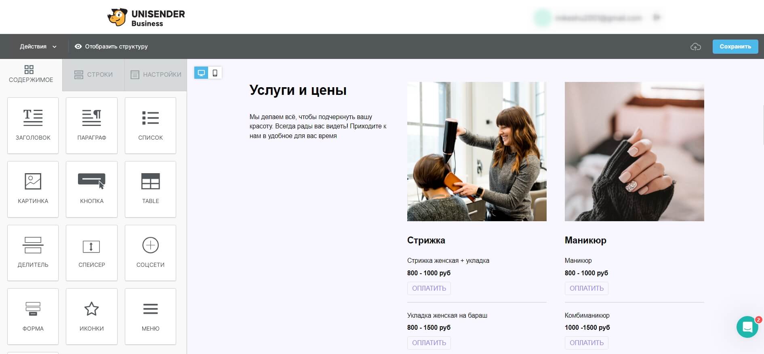
Task: Click Оплатить under Стрижка женская + укладка
Action: point(429,288)
